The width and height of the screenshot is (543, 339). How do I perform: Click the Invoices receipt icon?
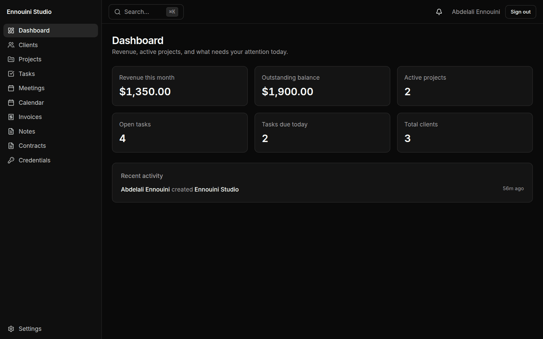pos(11,117)
